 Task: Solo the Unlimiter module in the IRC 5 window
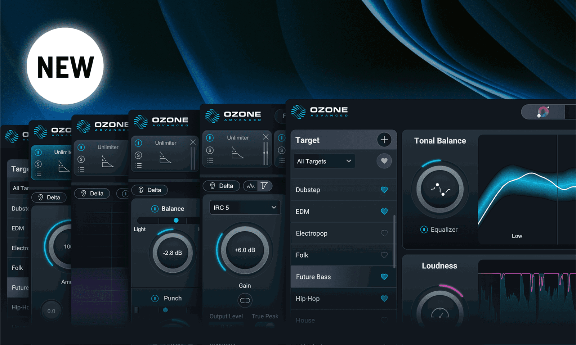click(x=210, y=150)
